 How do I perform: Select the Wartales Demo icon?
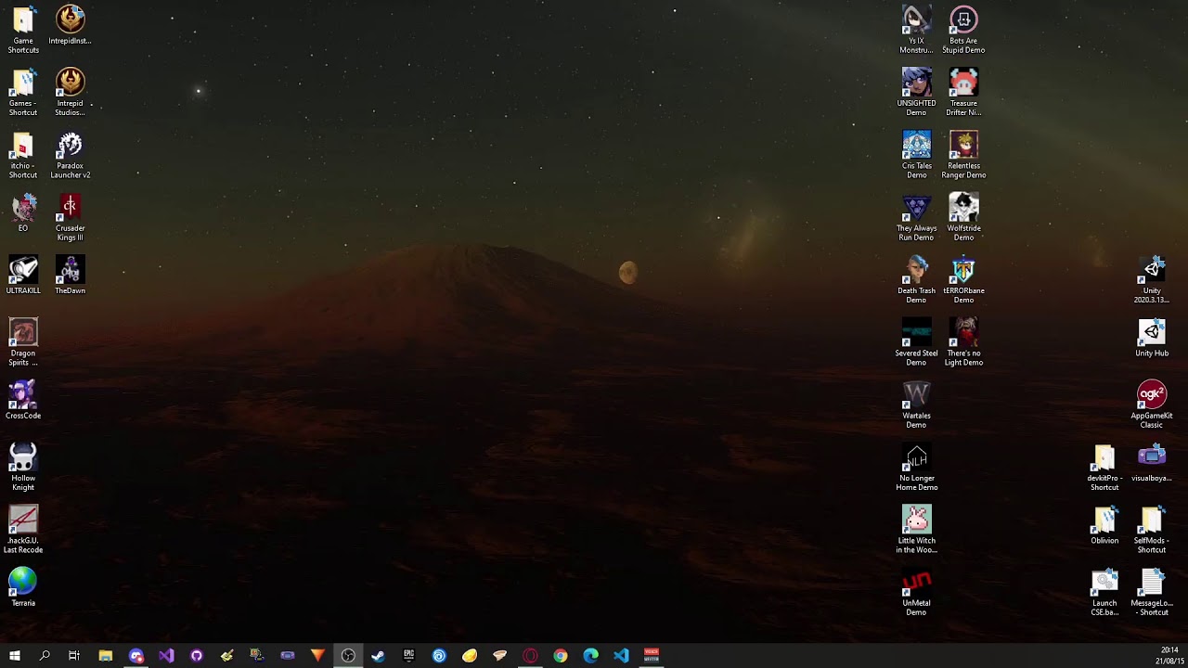coord(916,404)
